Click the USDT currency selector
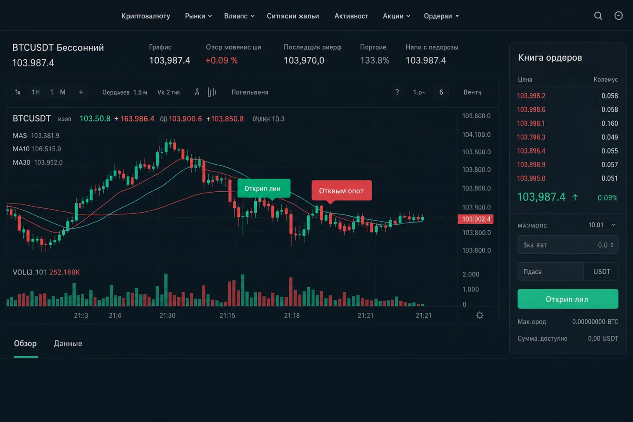This screenshot has width=633, height=422. pos(601,272)
